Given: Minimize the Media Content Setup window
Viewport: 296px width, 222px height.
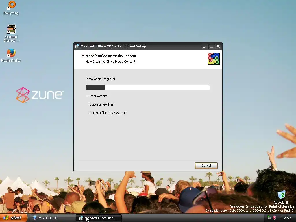Looking at the screenshot, I should pyautogui.click(x=204, y=46).
